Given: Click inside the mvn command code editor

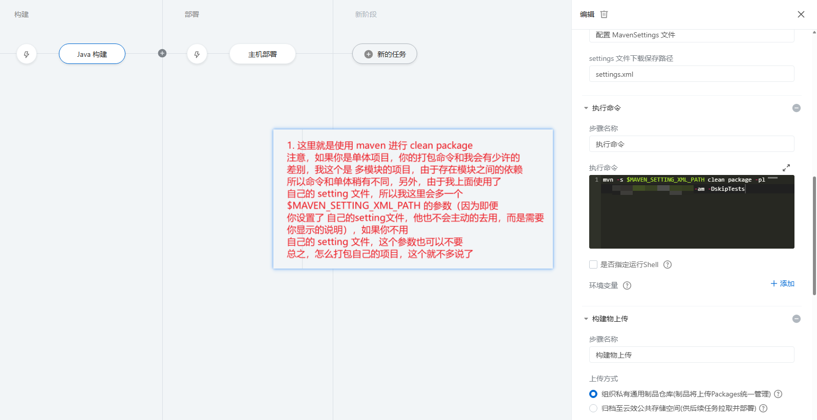Looking at the screenshot, I should tap(692, 212).
